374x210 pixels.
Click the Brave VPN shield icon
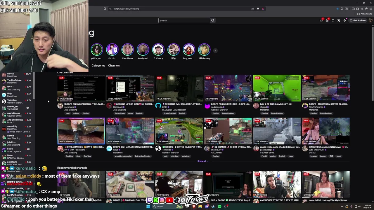pos(366,9)
